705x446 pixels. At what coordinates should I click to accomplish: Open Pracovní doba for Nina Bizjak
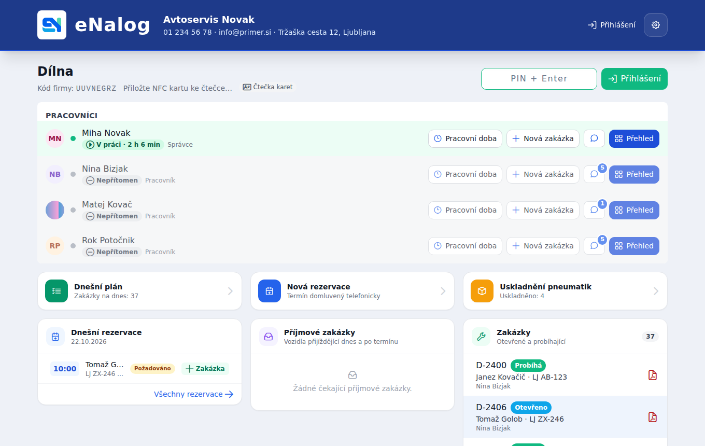tap(465, 174)
